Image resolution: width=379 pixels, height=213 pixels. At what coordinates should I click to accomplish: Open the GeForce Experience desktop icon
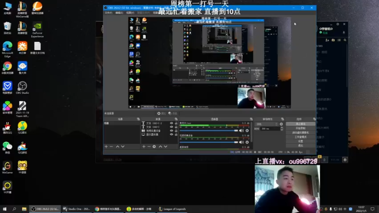click(x=37, y=30)
